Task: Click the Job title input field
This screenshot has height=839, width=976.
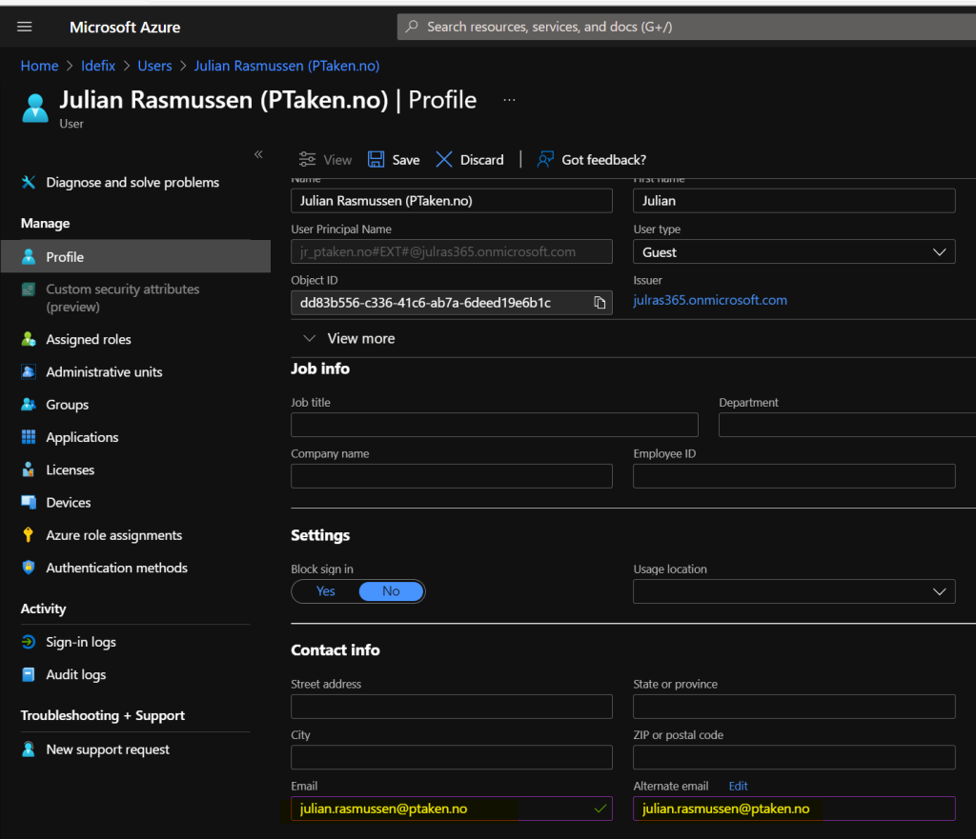Action: pyautogui.click(x=495, y=425)
